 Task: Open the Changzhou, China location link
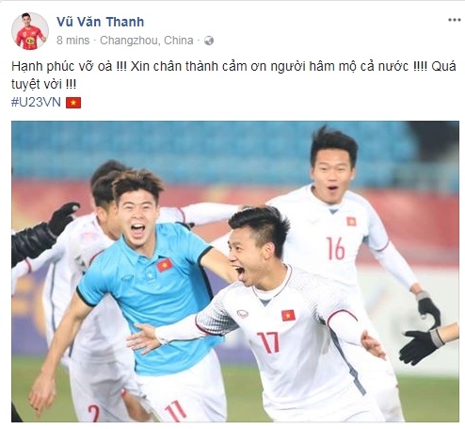147,41
